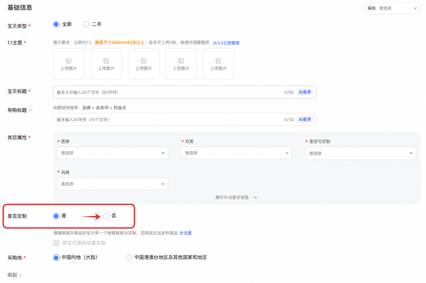
Task: Focus the 宝贝标题 input field
Action: tap(185, 92)
